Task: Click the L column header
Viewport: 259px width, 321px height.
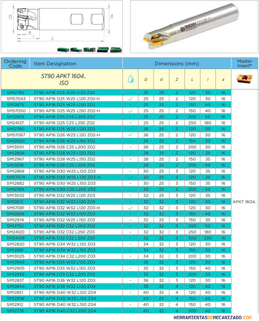Action: coord(192,79)
